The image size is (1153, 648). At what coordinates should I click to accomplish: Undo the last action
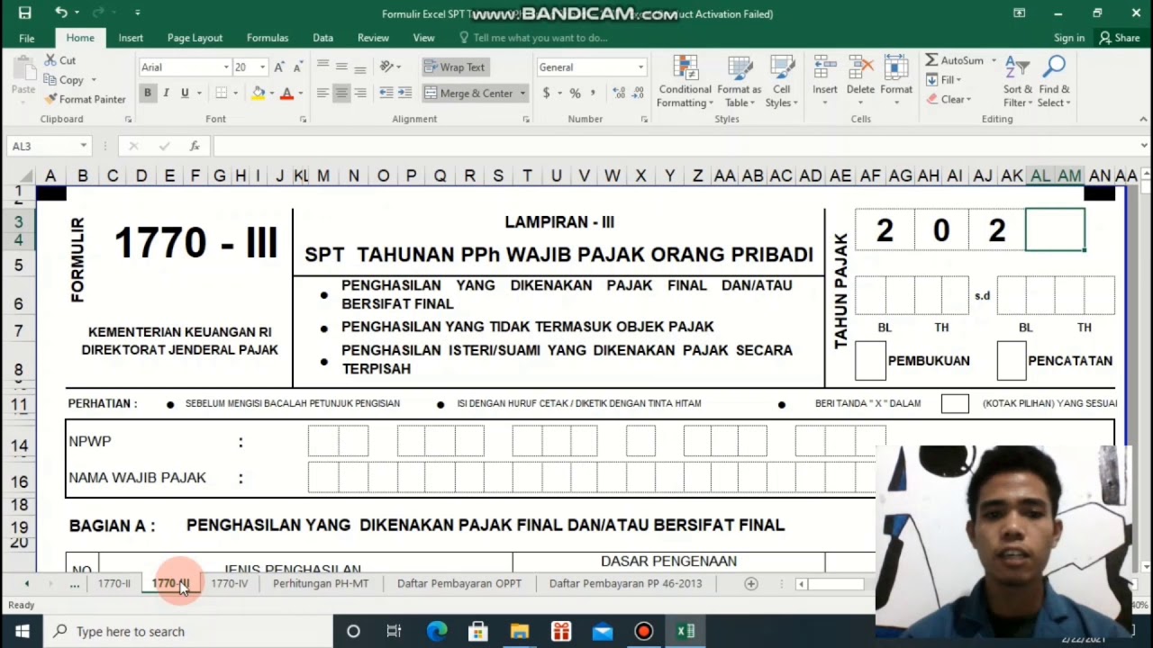tap(60, 13)
